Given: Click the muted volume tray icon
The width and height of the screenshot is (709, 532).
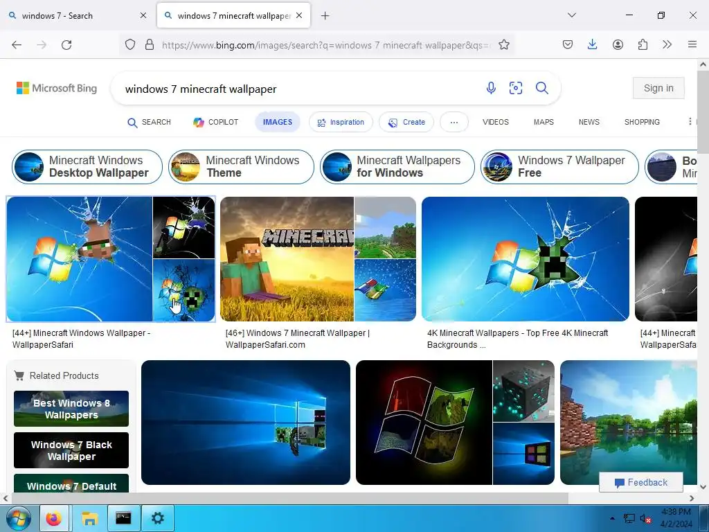Looking at the screenshot, I should (x=645, y=519).
